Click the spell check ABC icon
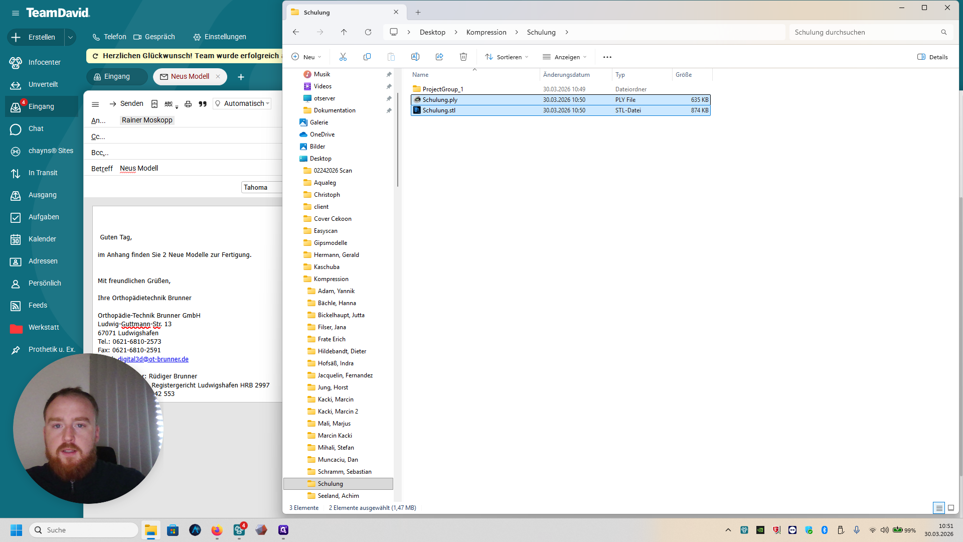The height and width of the screenshot is (542, 963). (x=169, y=104)
